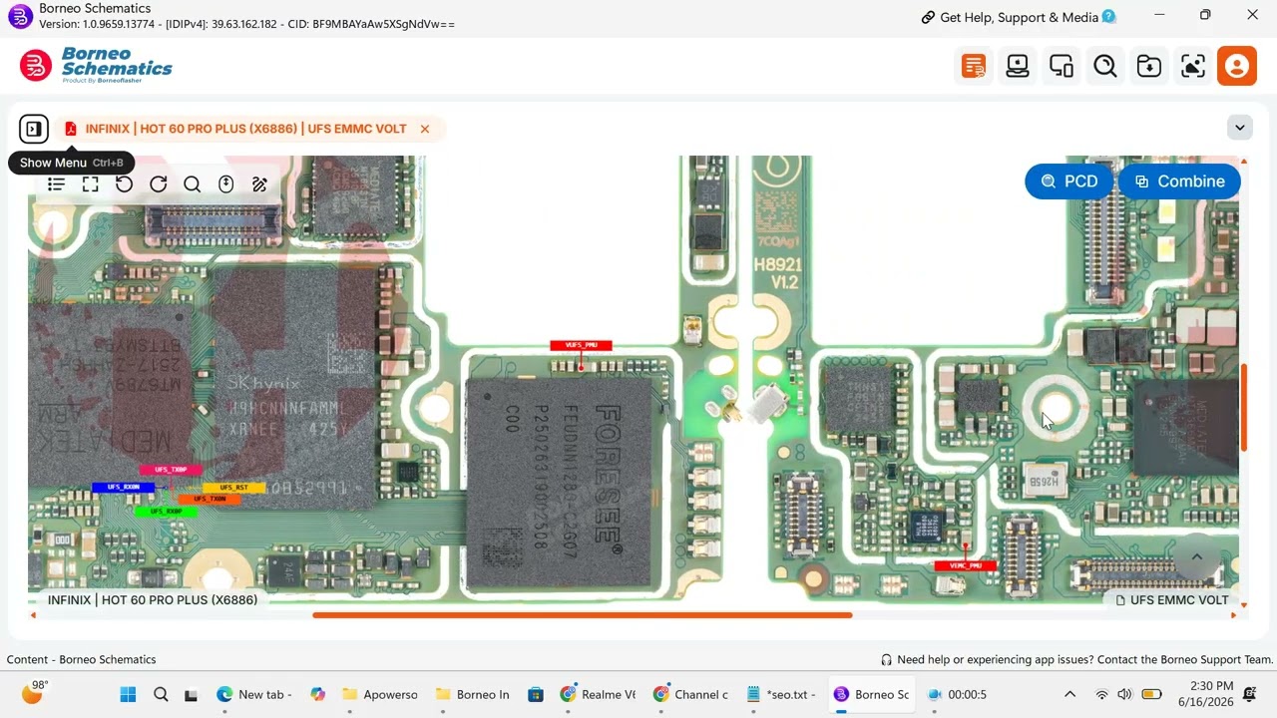Click the Borneo Schematics logo

pyautogui.click(x=96, y=66)
